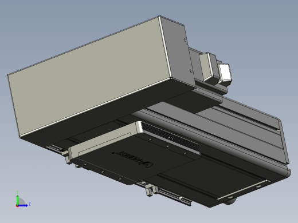
Task: Click the blue Z axis of the triad
Action: coord(22,205)
